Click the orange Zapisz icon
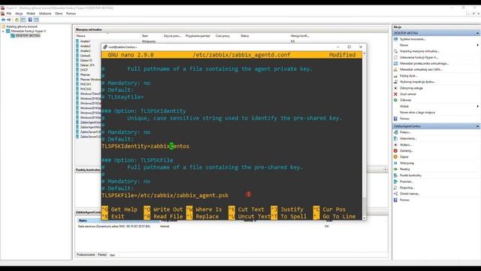 pos(395,157)
